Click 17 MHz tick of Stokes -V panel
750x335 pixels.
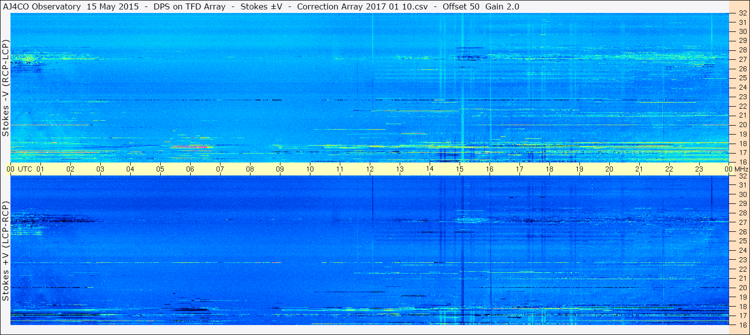click(x=743, y=153)
